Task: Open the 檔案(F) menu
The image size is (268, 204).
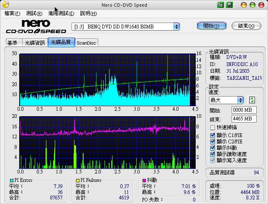Action: tap(12, 13)
